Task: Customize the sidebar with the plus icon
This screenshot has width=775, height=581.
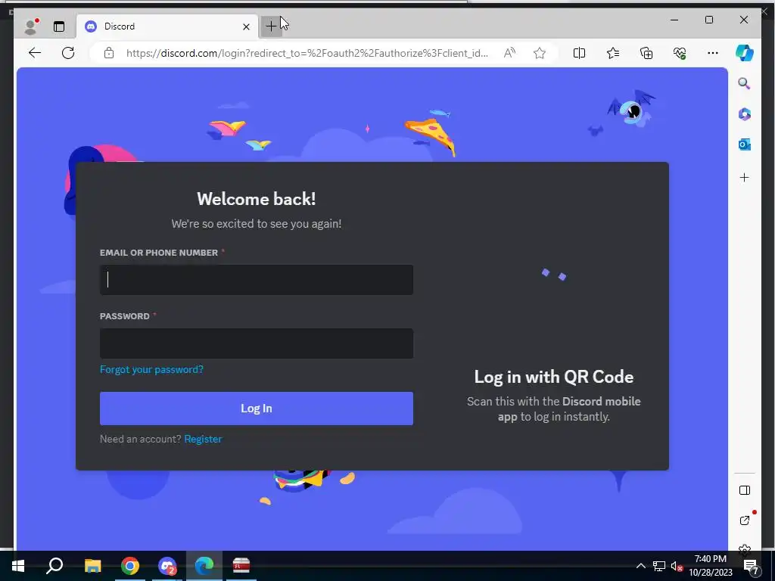Action: (x=745, y=177)
